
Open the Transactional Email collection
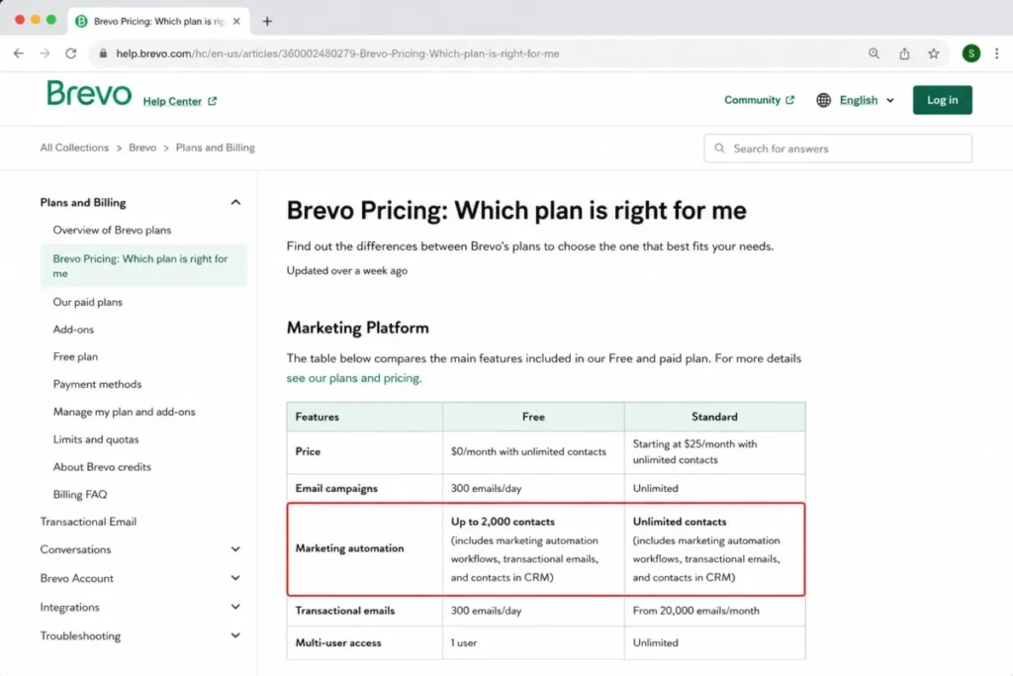(x=88, y=523)
